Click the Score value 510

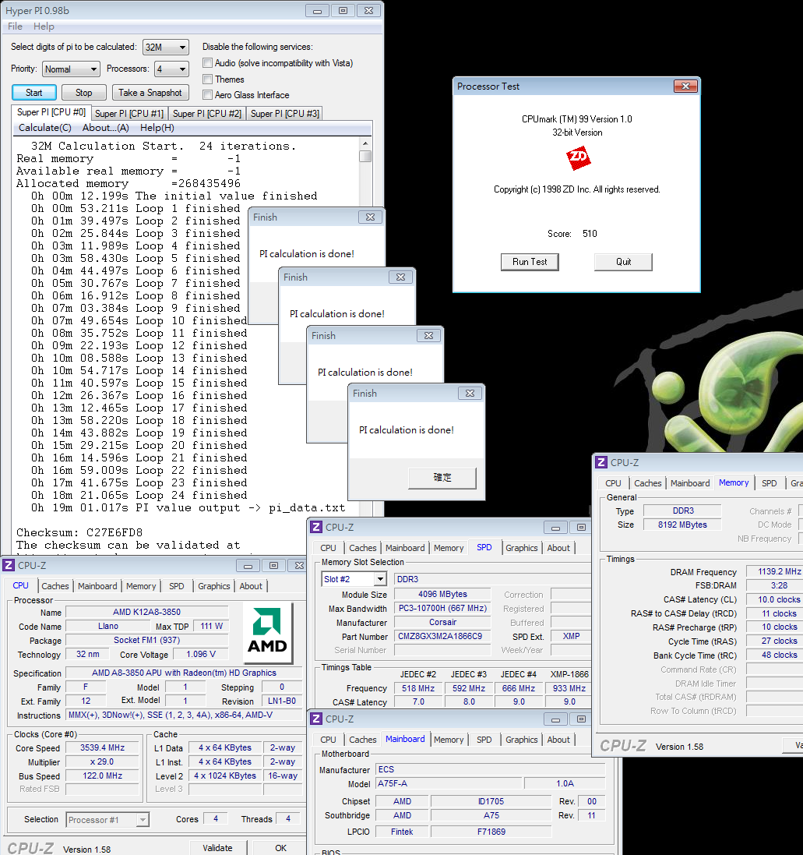590,234
